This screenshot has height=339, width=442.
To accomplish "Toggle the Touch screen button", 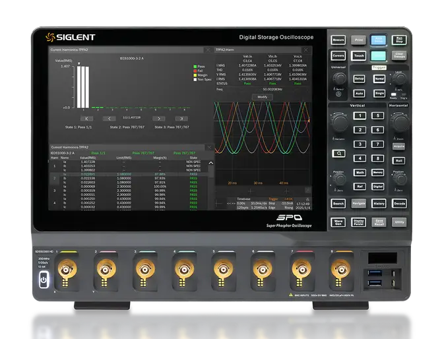I will (358, 56).
